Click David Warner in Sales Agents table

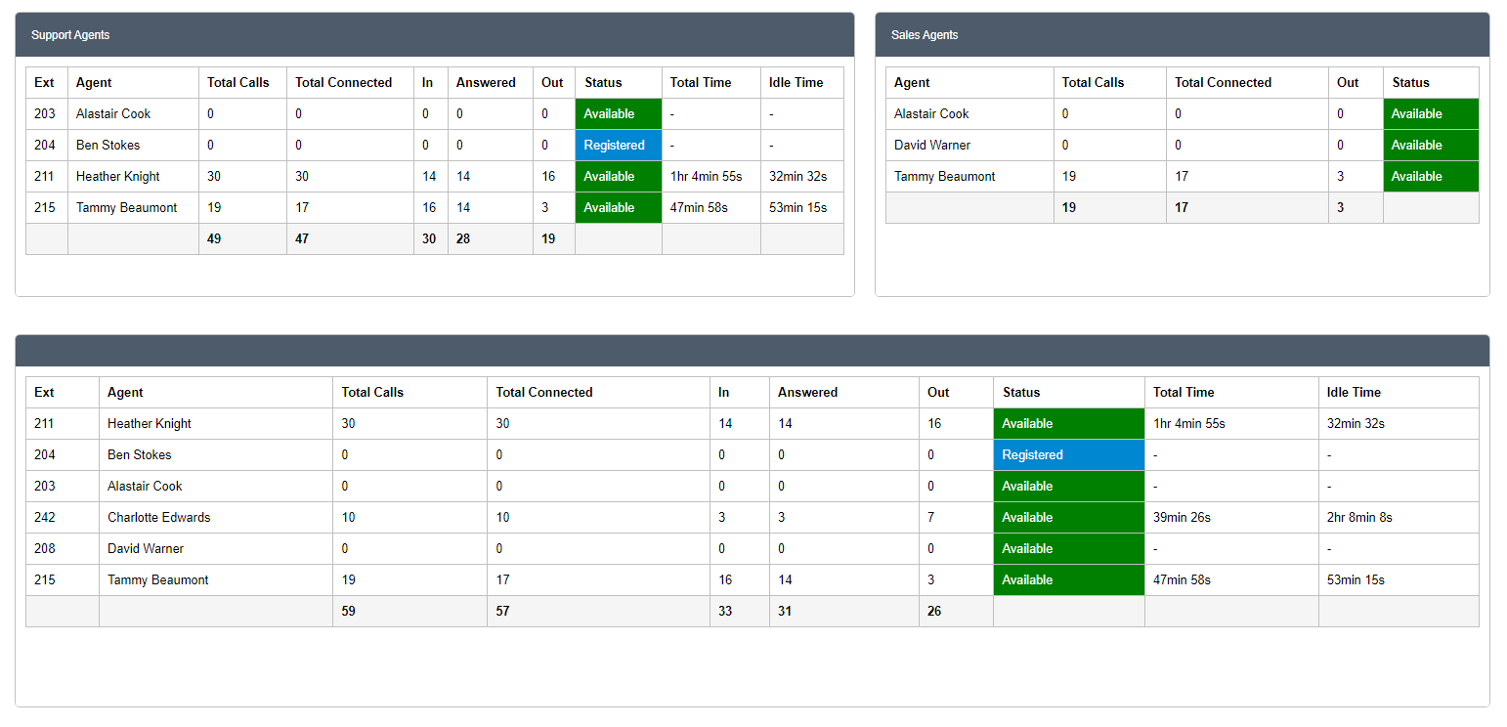point(932,146)
